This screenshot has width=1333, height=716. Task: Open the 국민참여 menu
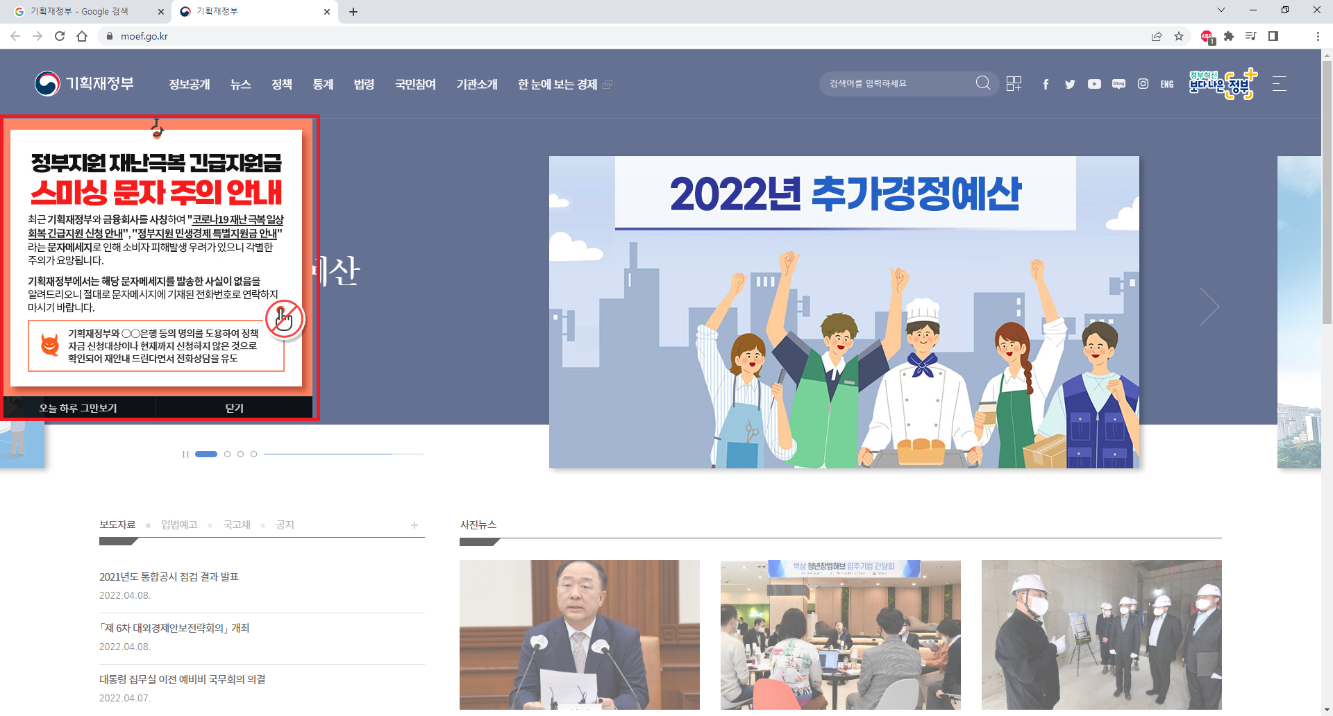(415, 84)
